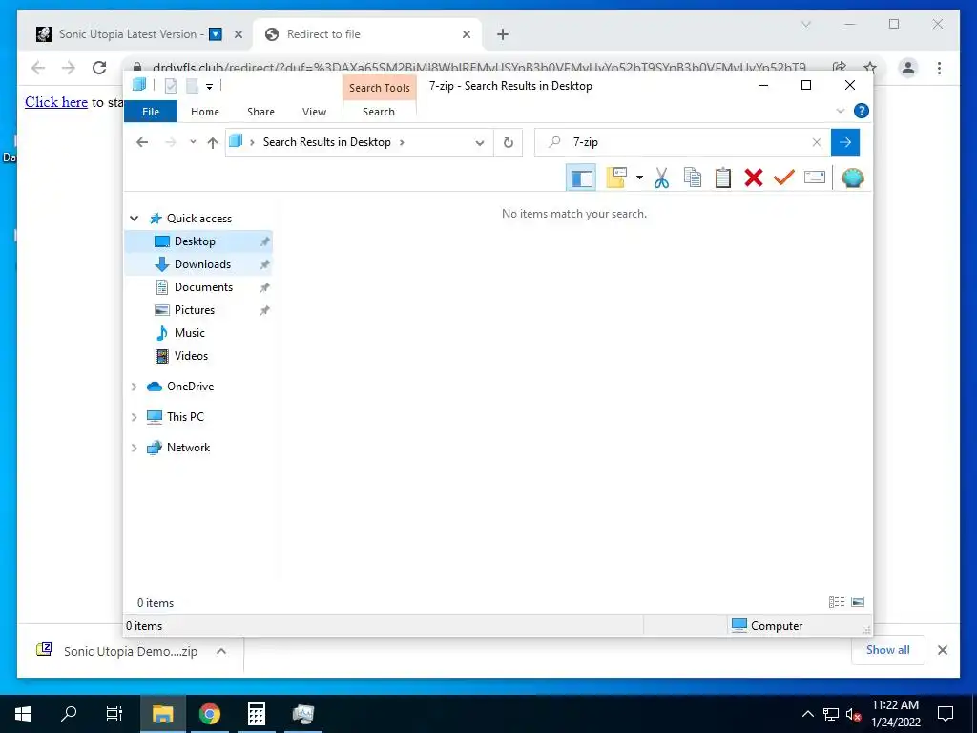Select the Search Tools contextual tab header
The height and width of the screenshot is (733, 977).
pos(380,88)
